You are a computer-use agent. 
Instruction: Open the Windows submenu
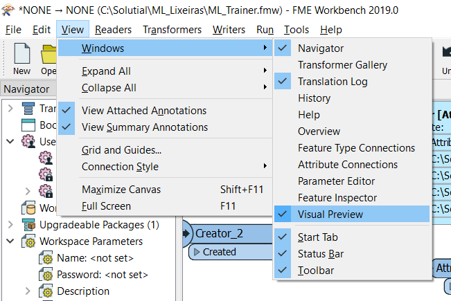165,48
